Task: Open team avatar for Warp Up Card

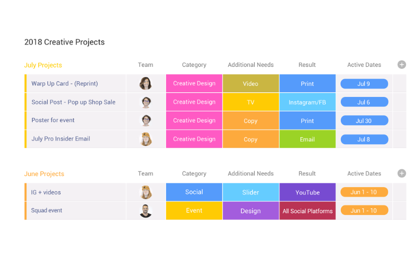Action: 146,83
